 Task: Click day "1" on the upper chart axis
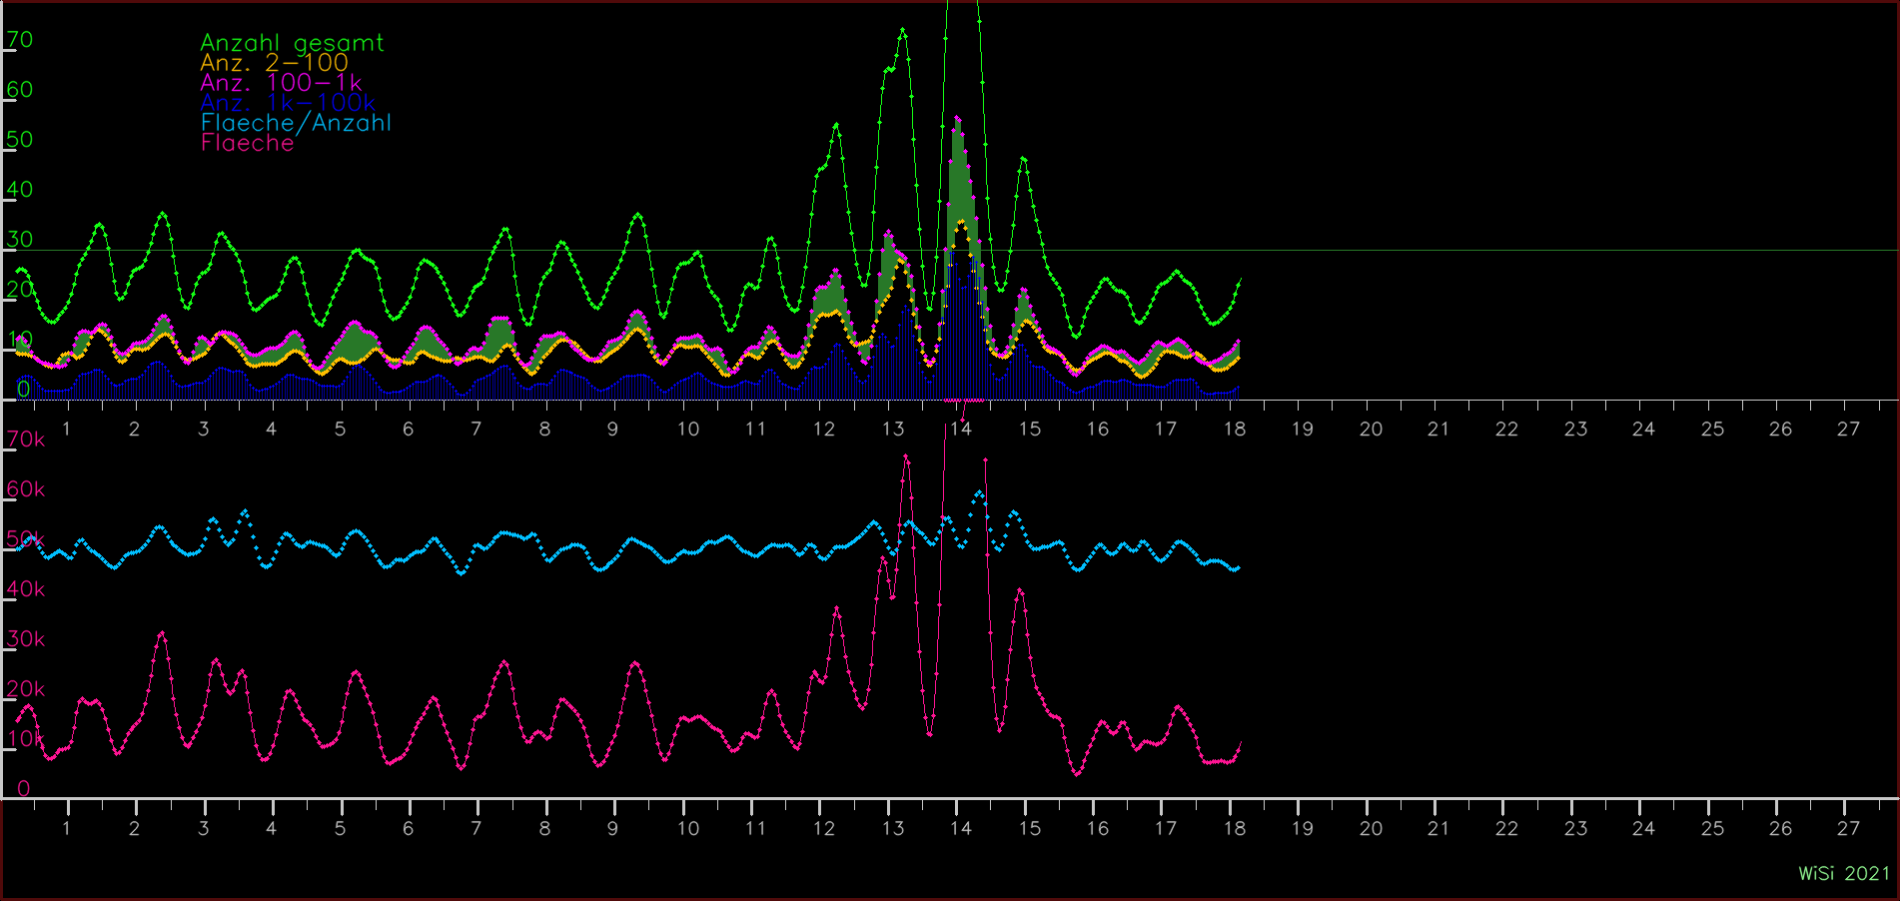tap(67, 429)
